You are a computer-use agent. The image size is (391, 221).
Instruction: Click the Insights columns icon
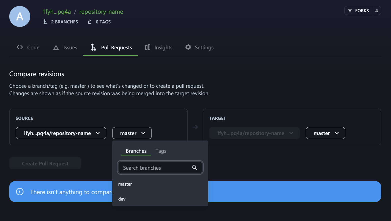(x=148, y=47)
